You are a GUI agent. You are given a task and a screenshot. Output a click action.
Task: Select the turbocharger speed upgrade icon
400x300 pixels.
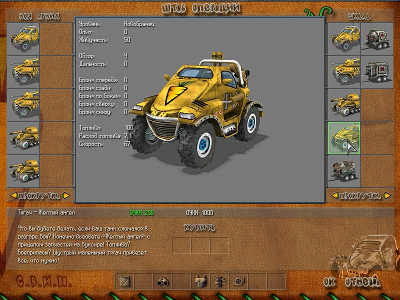(239, 281)
